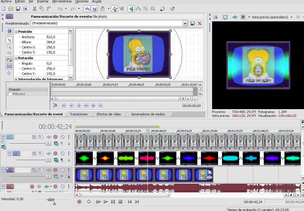304x211 pixels.
Task: Open track motion for track 1
Action: pos(41,137)
